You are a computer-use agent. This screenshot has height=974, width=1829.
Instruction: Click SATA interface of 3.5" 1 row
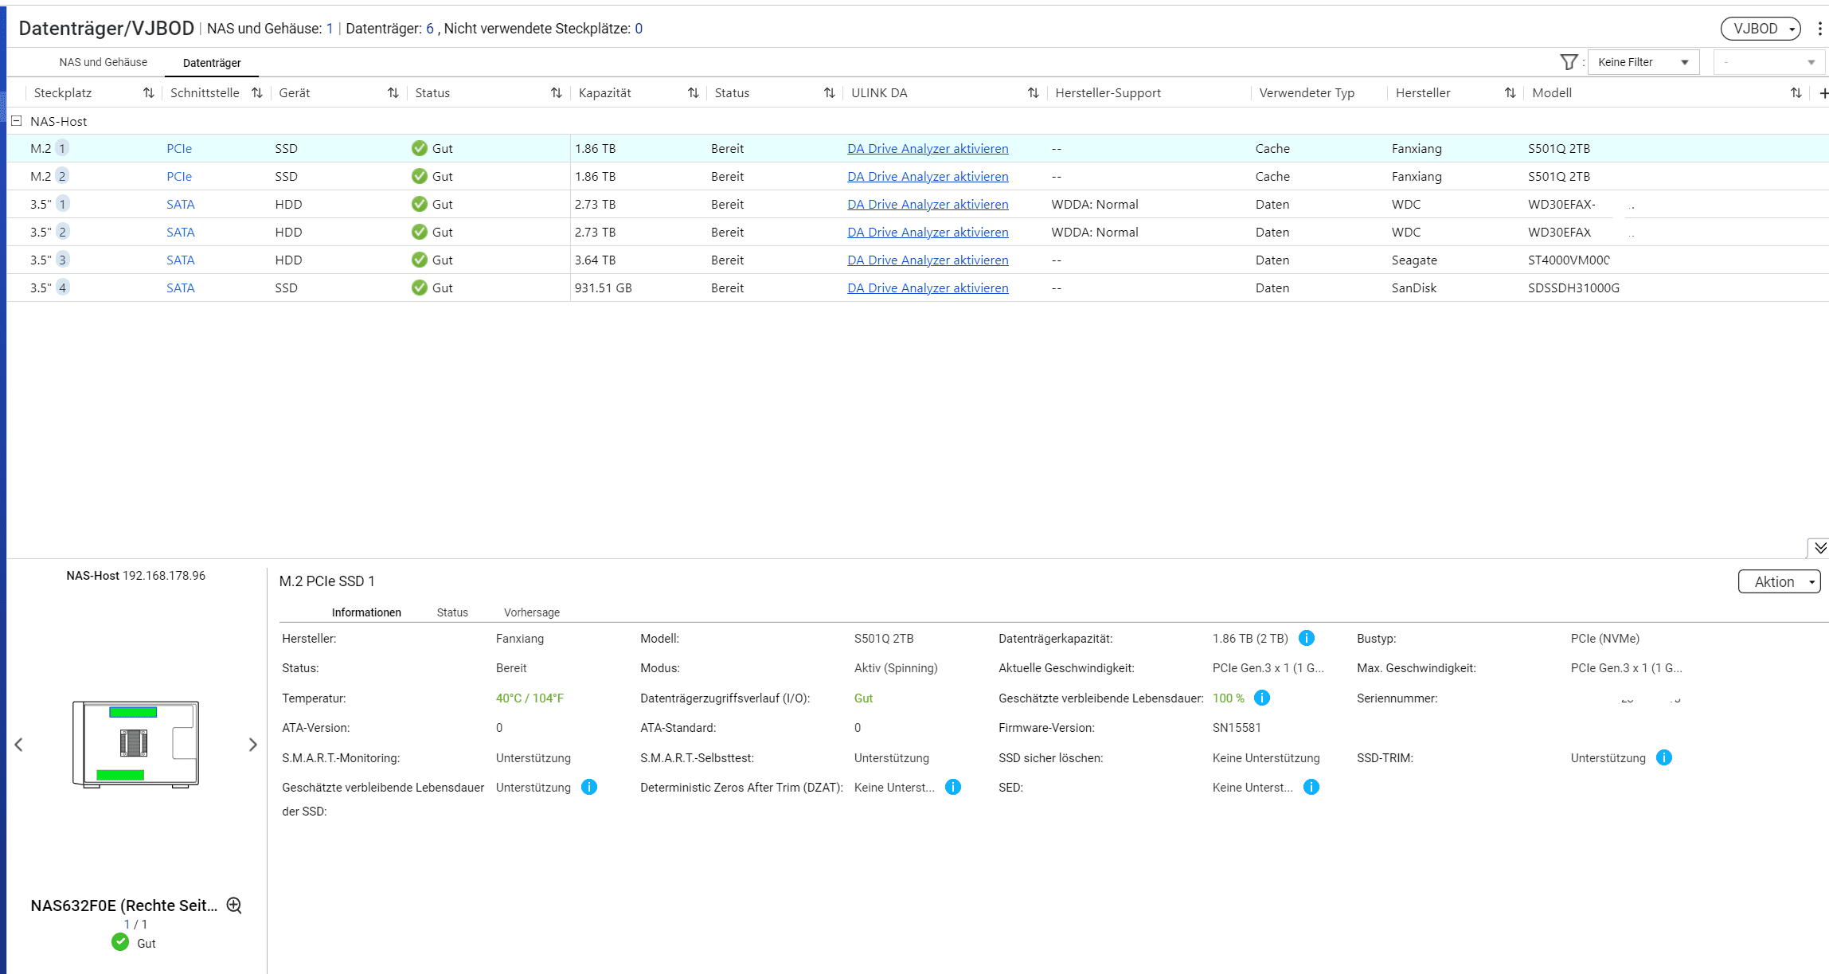(x=181, y=204)
